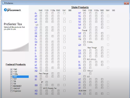Screen dimensions: 130x98
Task: Close the ProSeries window
Action: (126, 3)
